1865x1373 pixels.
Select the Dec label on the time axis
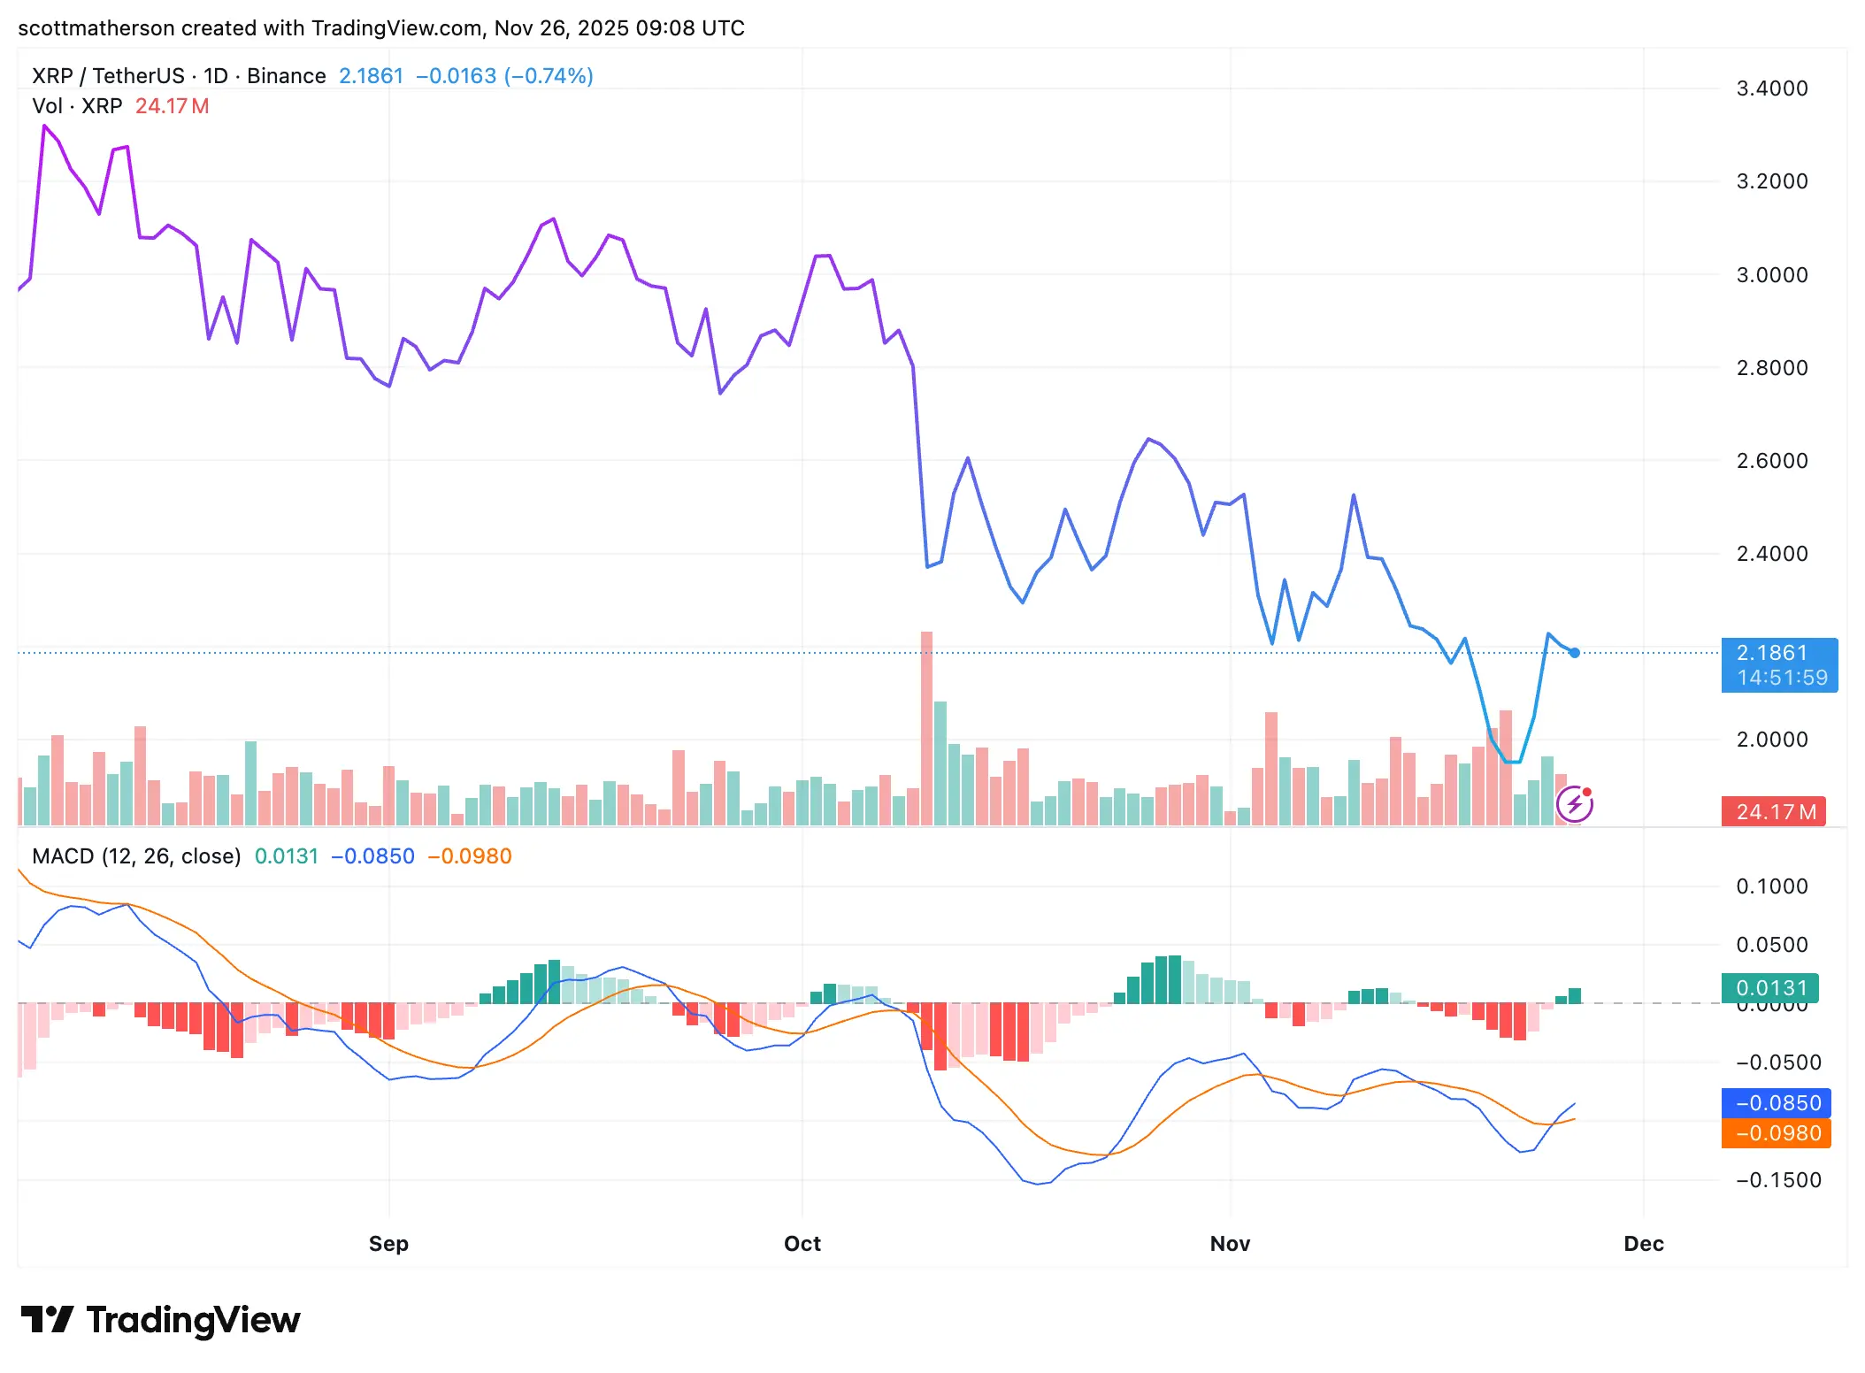[x=1646, y=1243]
